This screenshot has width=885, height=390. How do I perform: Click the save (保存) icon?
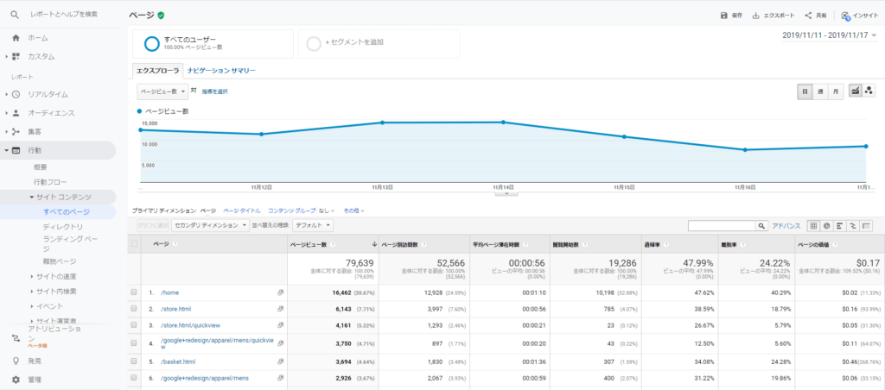coord(724,16)
